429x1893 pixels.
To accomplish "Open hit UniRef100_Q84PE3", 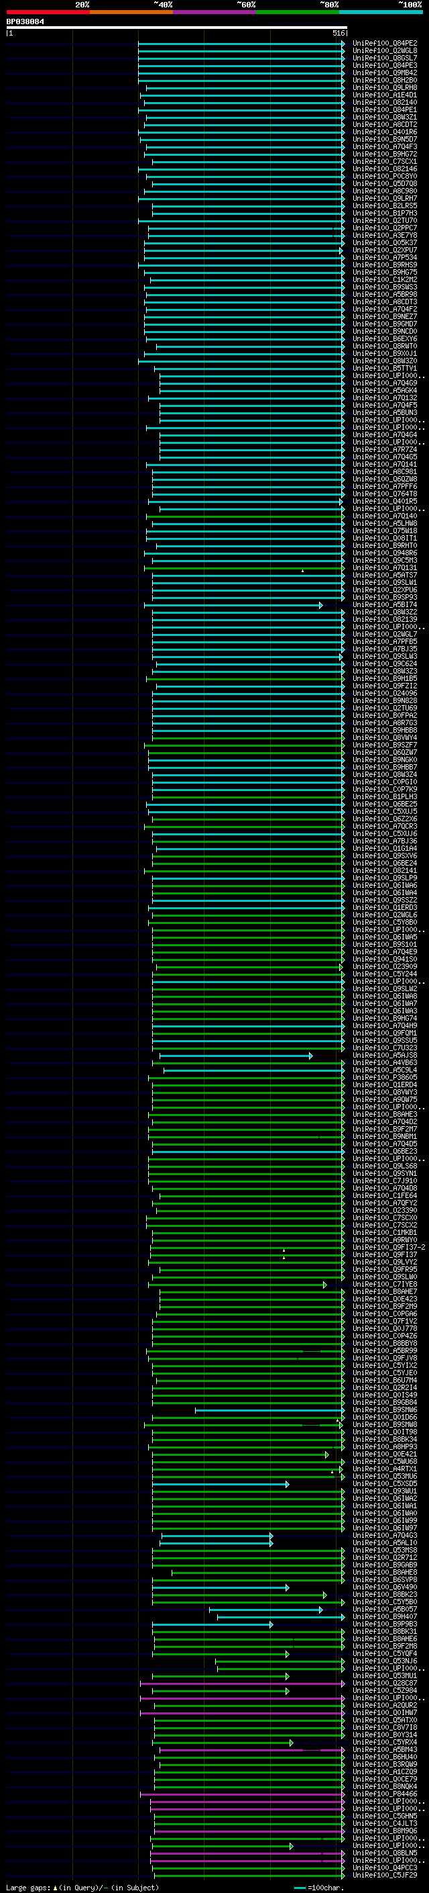I will 385,65.
